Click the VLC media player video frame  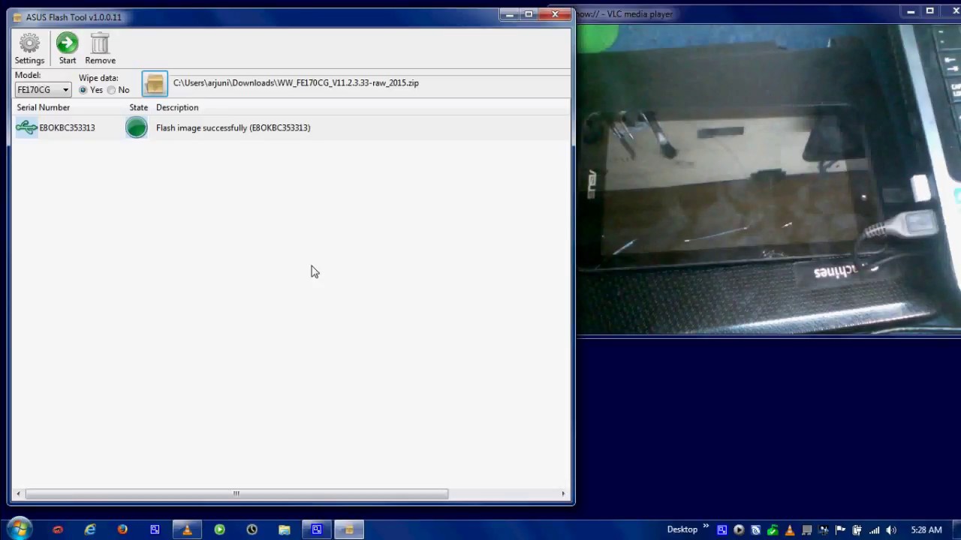[769, 178]
